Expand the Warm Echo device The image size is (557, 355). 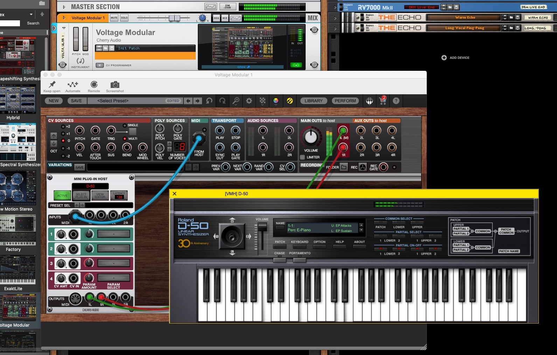tap(335, 18)
